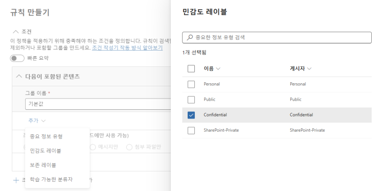Click the plus icon to add a condition
This screenshot has height=191, width=381.
pos(16,180)
